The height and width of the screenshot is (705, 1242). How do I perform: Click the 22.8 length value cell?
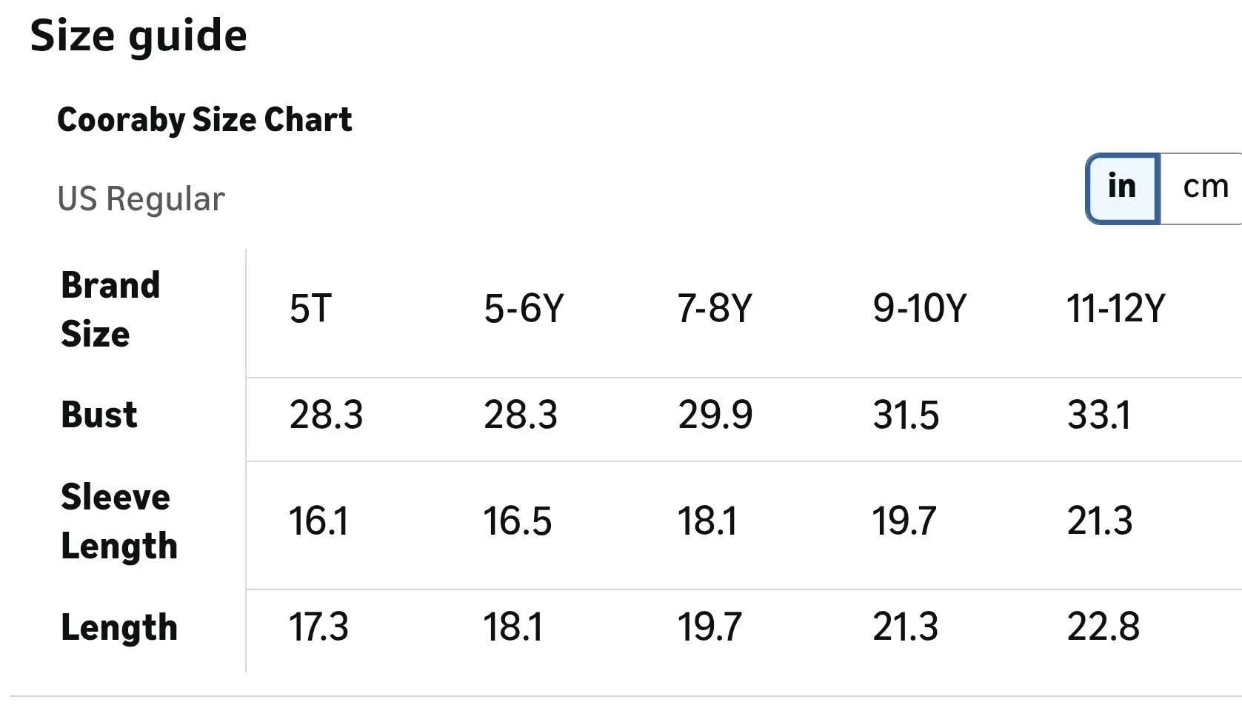[1103, 627]
